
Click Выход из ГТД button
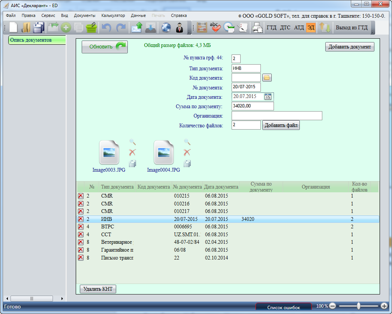352,27
